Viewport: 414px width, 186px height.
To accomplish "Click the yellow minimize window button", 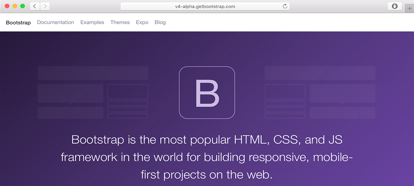I will pos(14,6).
